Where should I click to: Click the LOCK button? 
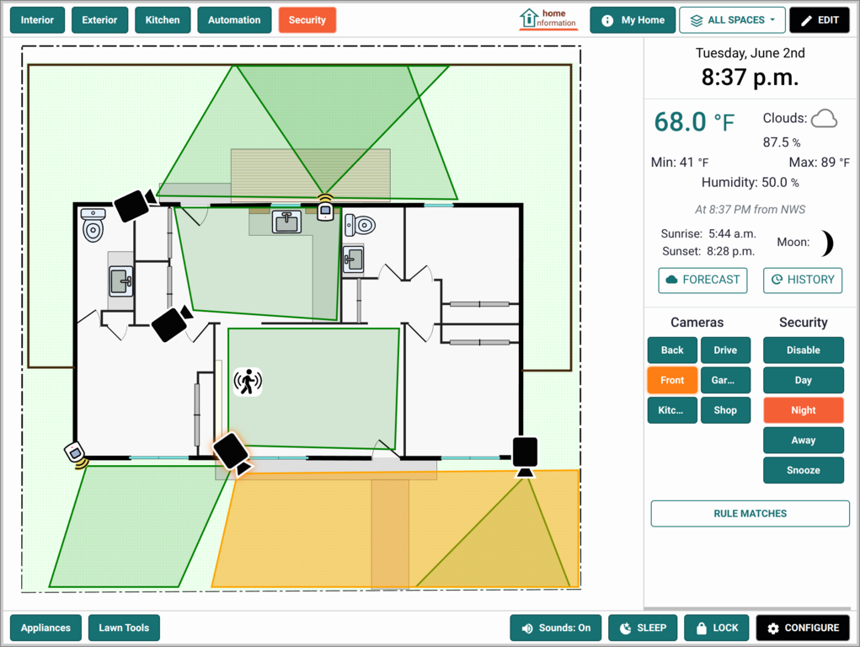click(716, 628)
